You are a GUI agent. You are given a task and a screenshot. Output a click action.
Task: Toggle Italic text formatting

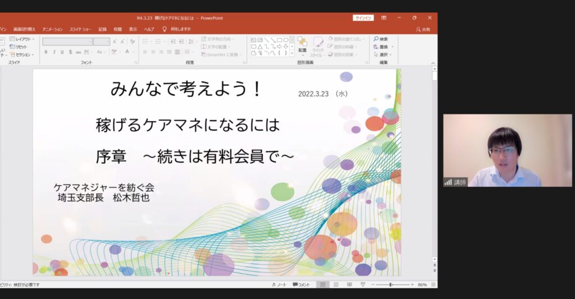tap(54, 52)
